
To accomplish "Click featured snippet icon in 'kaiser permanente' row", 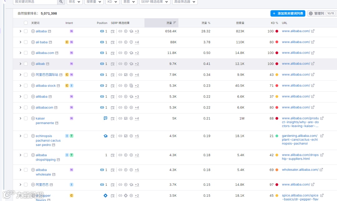I will pyautogui.click(x=105, y=118).
